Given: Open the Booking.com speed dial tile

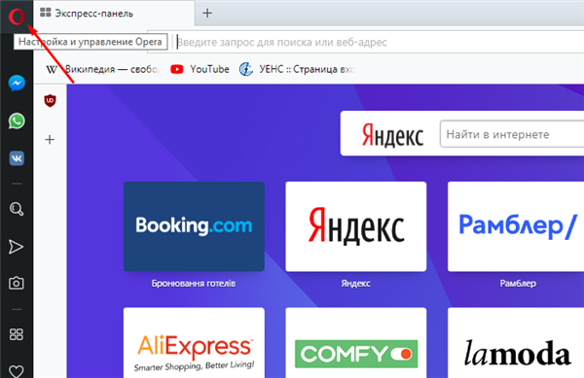Looking at the screenshot, I should 194,226.
